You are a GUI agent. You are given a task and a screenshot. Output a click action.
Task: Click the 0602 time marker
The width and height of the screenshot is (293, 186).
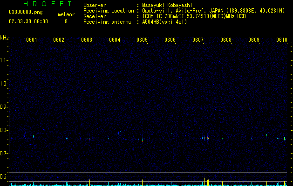[59, 40]
